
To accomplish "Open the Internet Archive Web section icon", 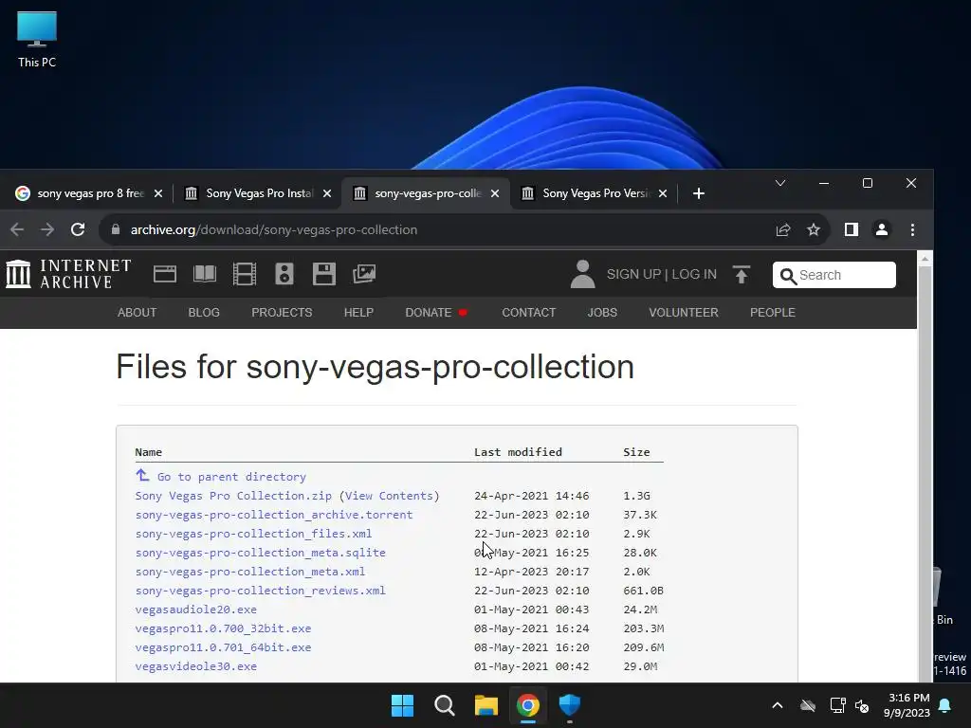I will coord(165,274).
